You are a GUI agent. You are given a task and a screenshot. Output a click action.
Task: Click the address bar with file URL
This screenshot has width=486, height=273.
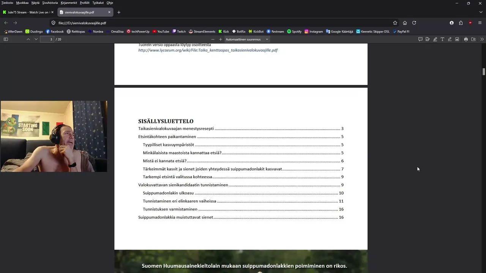coord(224,23)
